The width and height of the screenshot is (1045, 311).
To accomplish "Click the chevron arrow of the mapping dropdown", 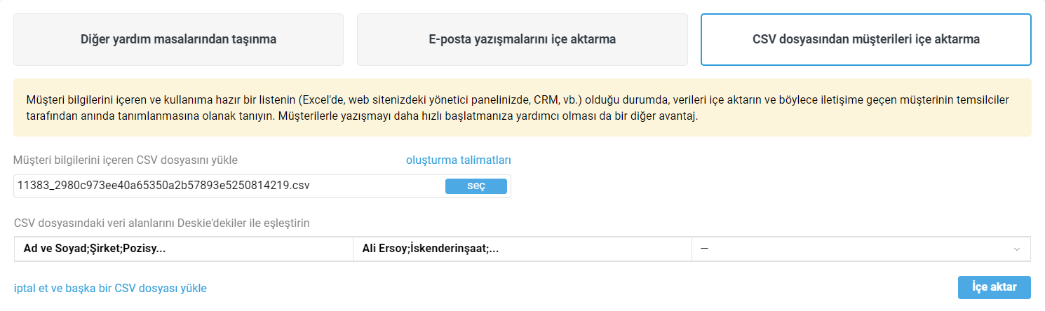I will [x=1016, y=249].
